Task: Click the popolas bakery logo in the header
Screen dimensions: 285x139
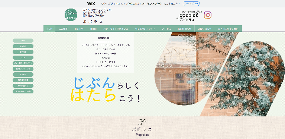Action: pyautogui.click(x=189, y=16)
